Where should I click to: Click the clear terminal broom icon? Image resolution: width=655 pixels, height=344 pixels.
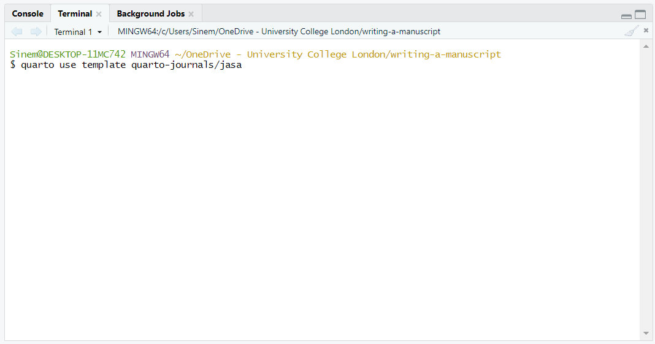(631, 31)
